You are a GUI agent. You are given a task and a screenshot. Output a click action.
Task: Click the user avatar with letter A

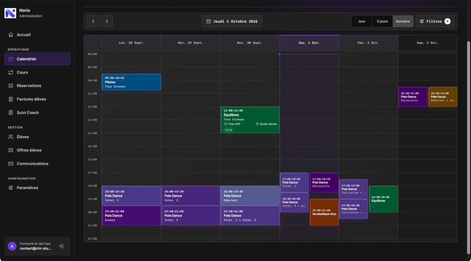[12, 246]
